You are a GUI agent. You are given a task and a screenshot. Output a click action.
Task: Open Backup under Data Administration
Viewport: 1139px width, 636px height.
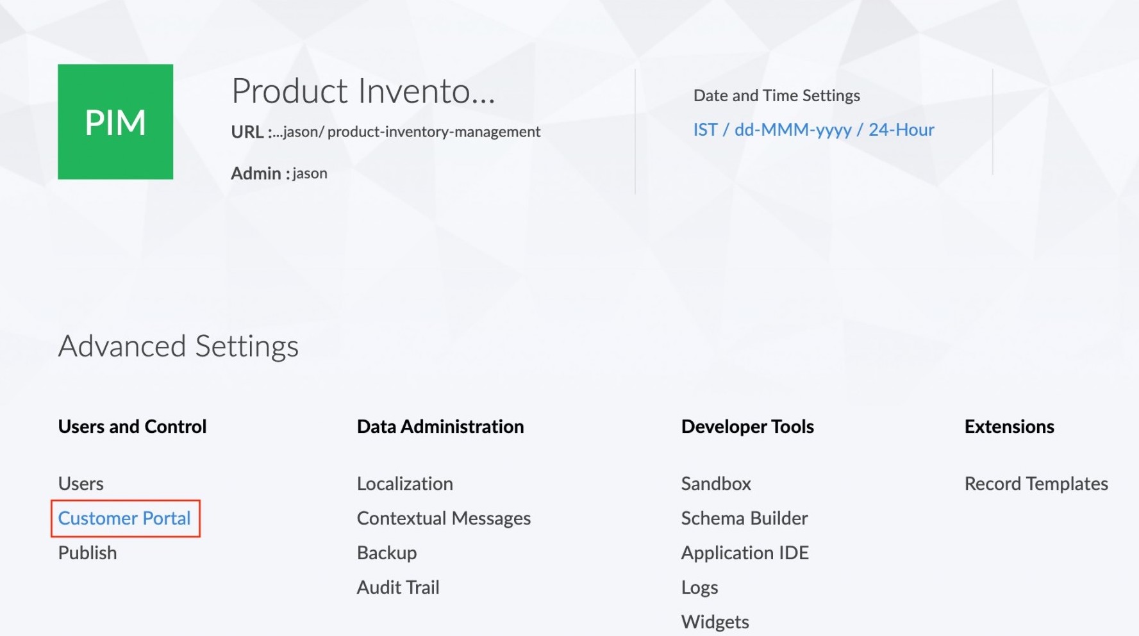[x=387, y=553]
